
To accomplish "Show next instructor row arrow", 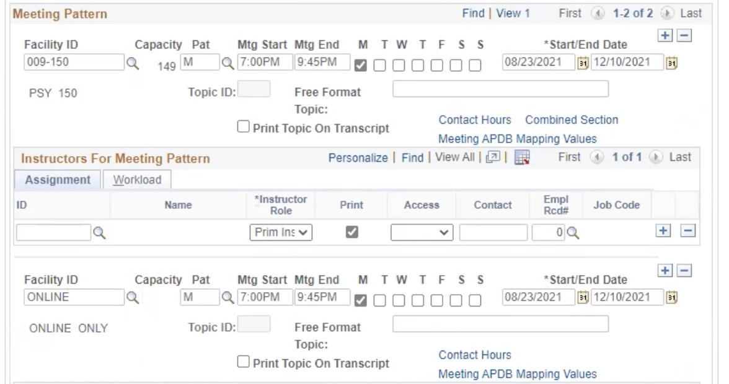I will click(x=656, y=157).
